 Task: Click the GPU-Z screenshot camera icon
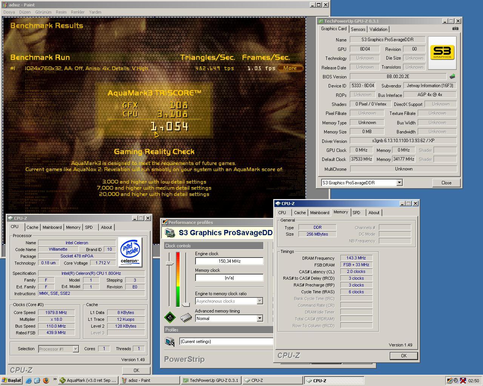[455, 29]
